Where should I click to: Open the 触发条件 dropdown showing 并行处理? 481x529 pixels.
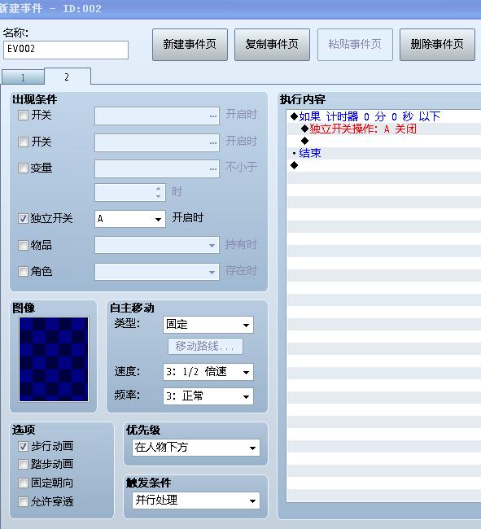196,501
